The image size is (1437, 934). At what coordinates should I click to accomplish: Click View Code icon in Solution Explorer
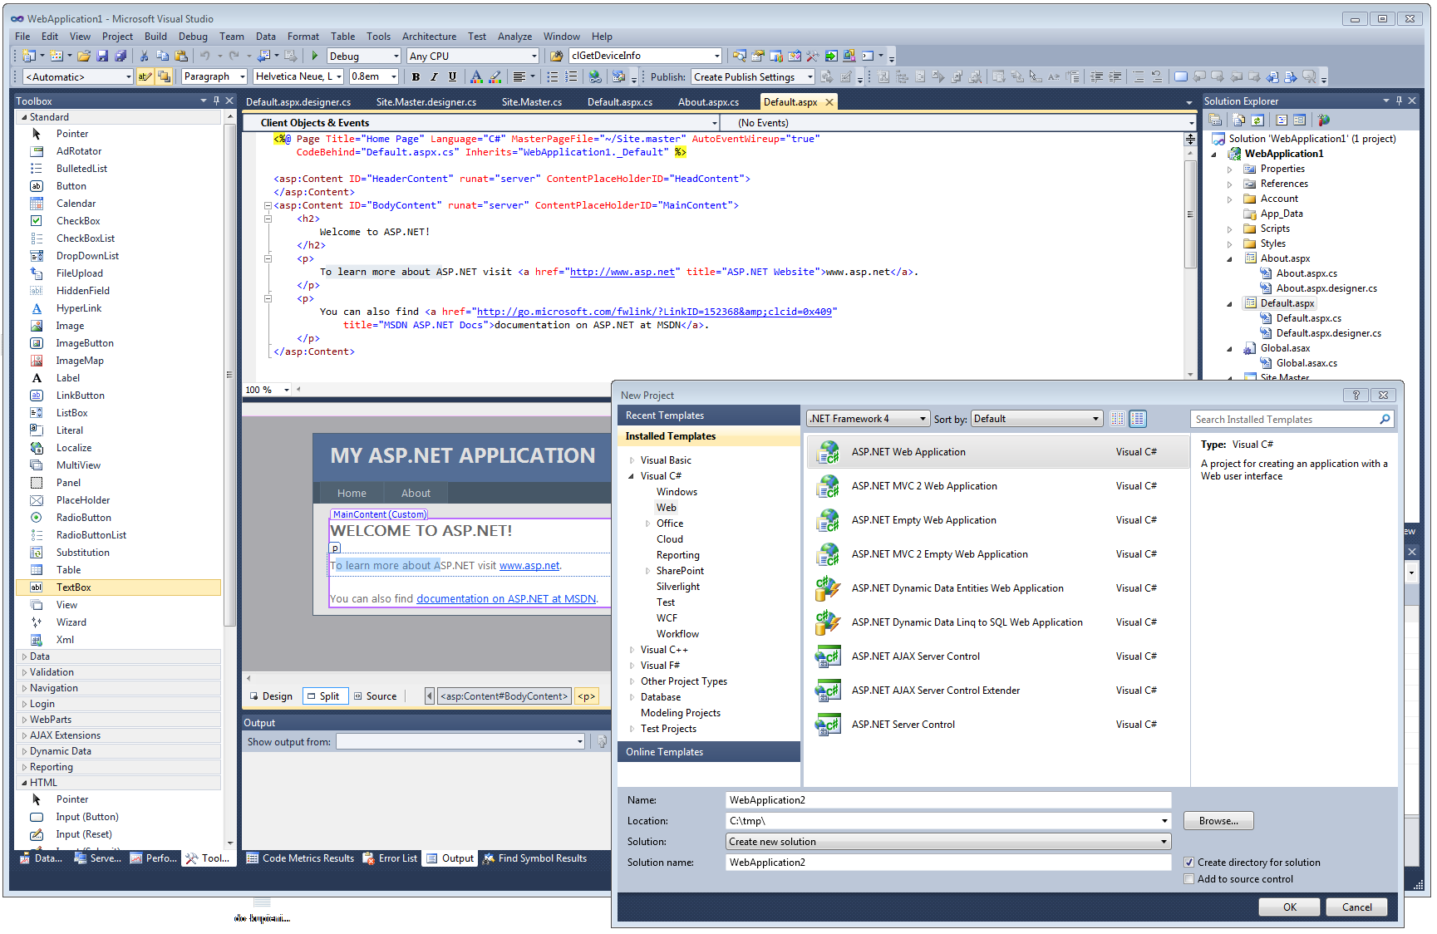coord(1281,120)
